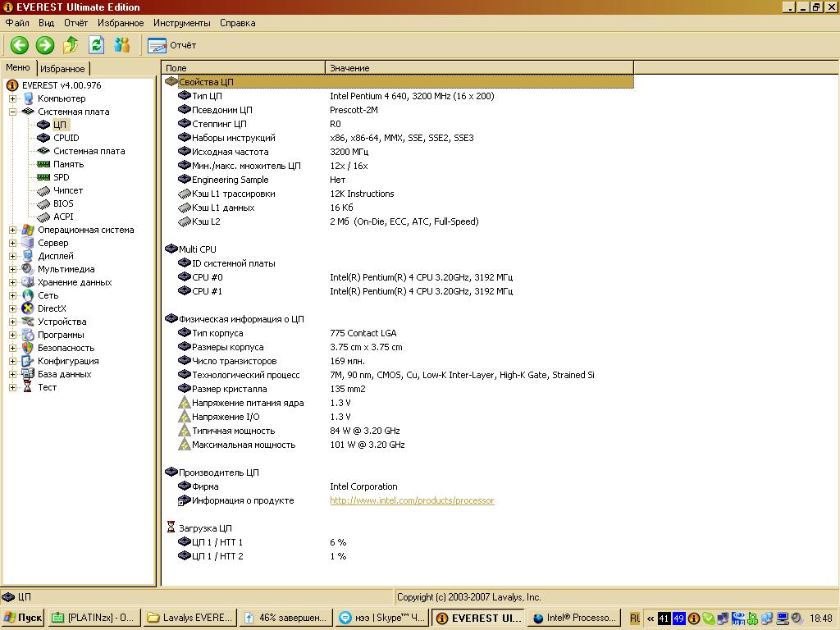Select the ЦП item in the tree
The width and height of the screenshot is (840, 630).
click(x=59, y=125)
